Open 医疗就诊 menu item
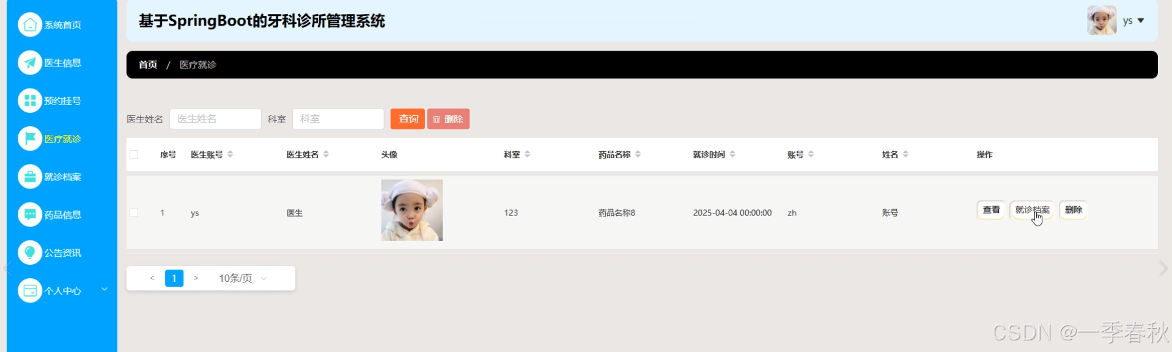This screenshot has height=352, width=1172. [62, 138]
